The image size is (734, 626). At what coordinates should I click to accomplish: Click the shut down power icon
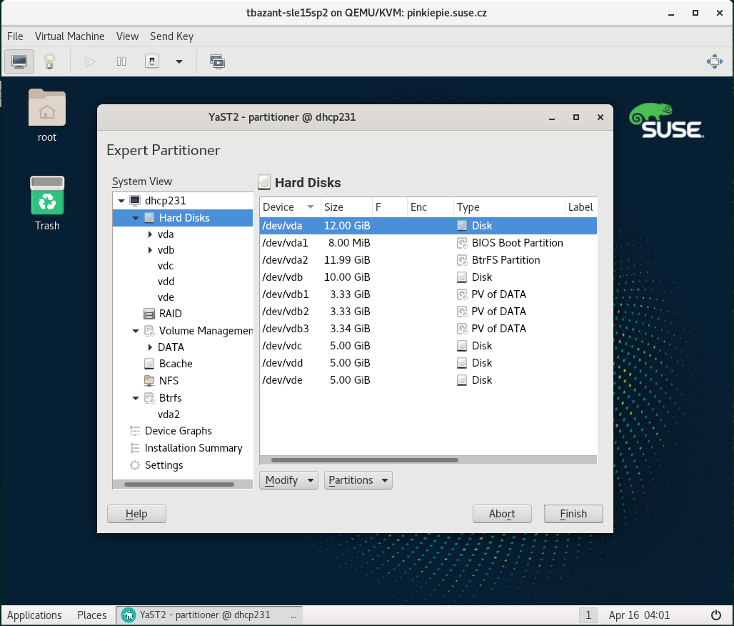151,61
